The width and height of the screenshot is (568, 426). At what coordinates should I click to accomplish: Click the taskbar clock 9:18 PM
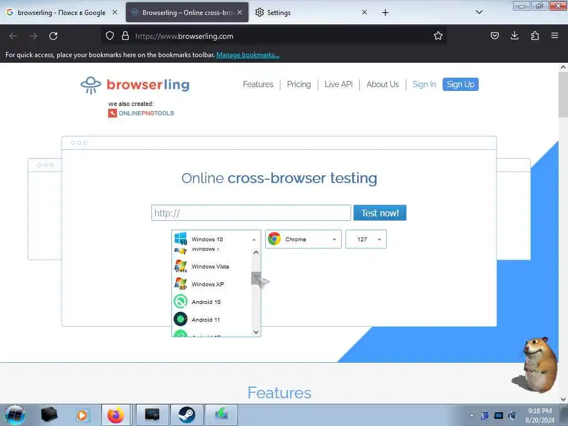pyautogui.click(x=540, y=411)
